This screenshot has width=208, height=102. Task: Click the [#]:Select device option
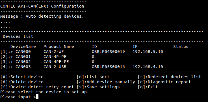pyautogui.click(x=22, y=77)
